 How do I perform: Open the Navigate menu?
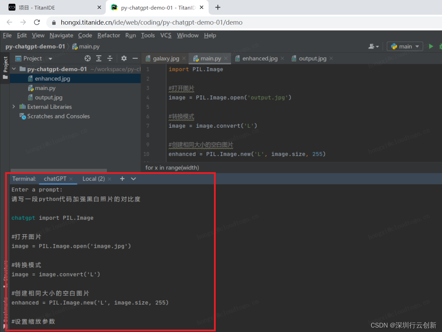61,35
